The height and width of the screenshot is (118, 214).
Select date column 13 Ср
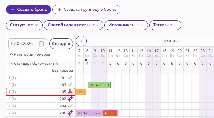[x=126, y=53]
